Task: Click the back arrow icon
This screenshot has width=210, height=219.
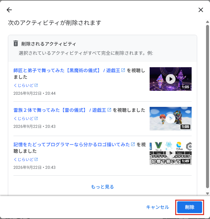Action: (x=9, y=10)
